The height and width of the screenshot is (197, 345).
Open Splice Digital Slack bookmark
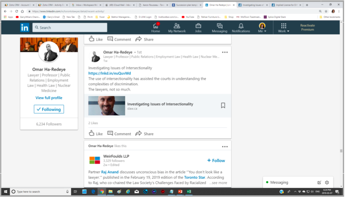click(275, 17)
